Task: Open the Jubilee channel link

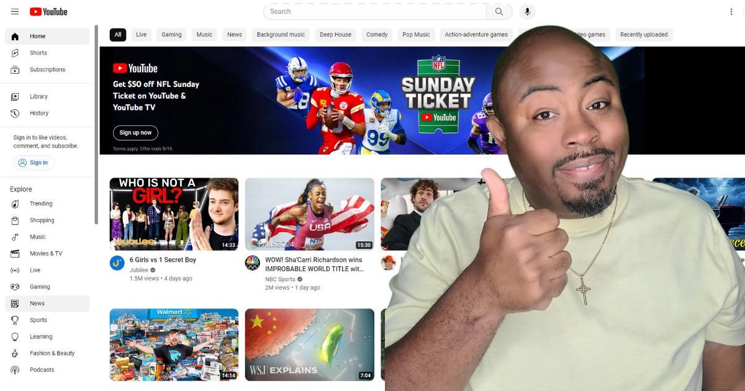Action: (140, 269)
